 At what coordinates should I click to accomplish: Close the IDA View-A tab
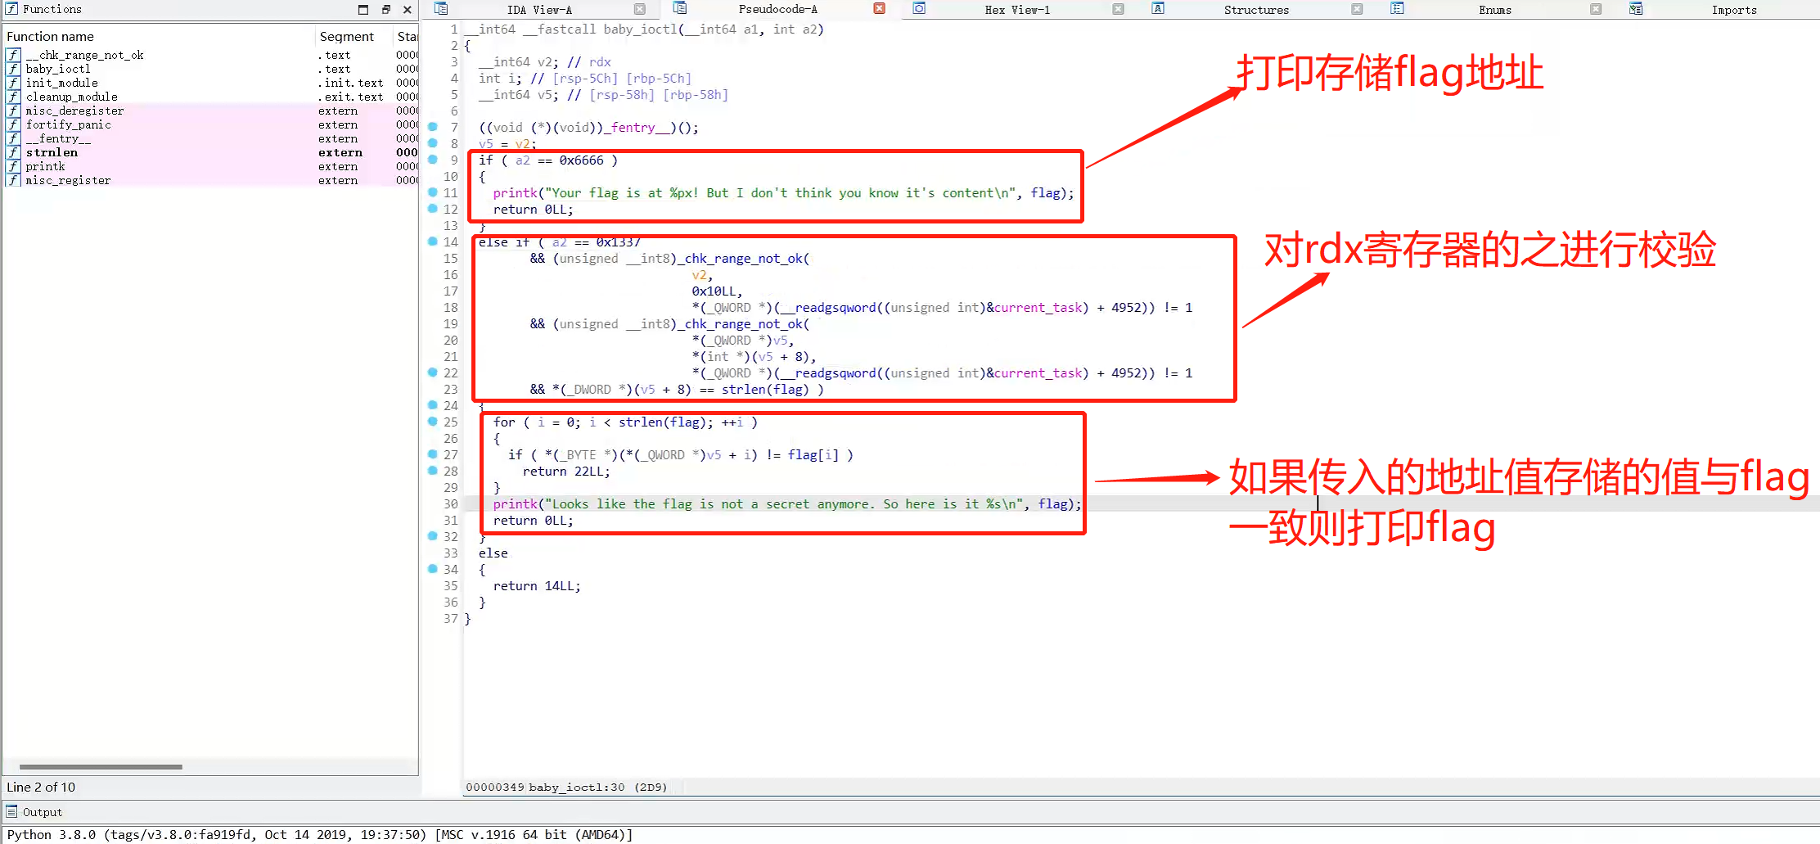(640, 9)
